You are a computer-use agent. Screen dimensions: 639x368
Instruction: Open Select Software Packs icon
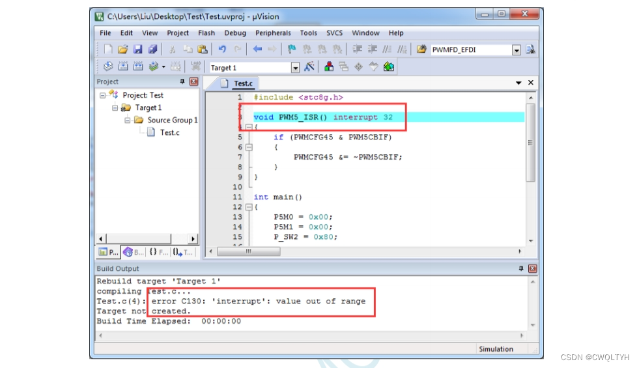(x=374, y=66)
